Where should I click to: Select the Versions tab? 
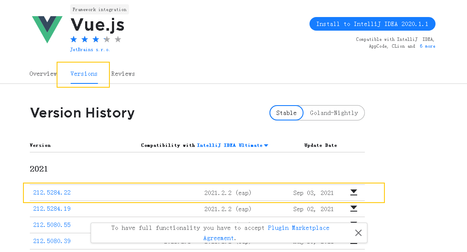[x=84, y=74]
